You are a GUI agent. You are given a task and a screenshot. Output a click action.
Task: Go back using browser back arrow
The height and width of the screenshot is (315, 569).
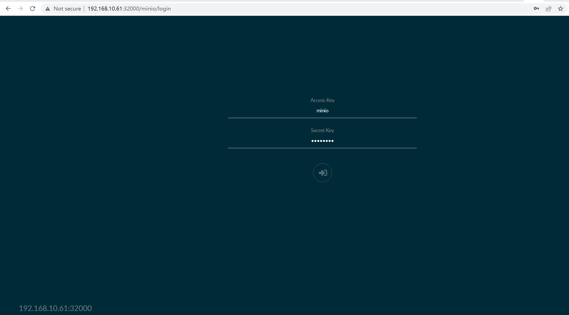(8, 9)
